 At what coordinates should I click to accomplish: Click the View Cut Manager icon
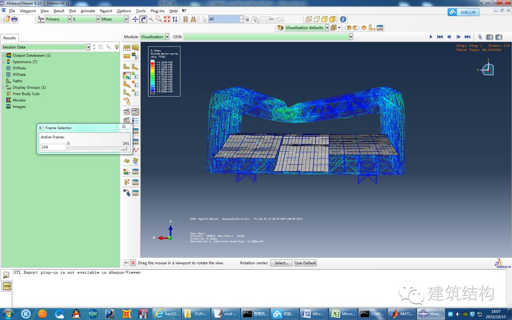(x=136, y=172)
